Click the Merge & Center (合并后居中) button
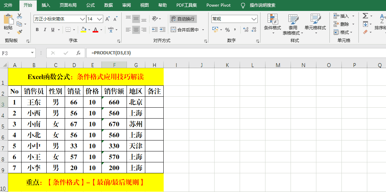 [x=185, y=30]
